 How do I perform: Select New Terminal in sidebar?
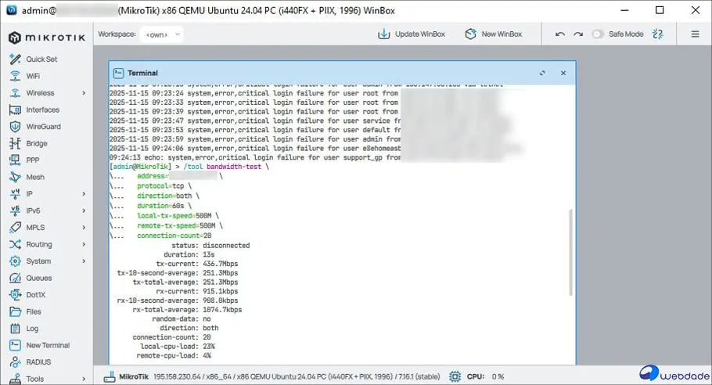point(47,345)
